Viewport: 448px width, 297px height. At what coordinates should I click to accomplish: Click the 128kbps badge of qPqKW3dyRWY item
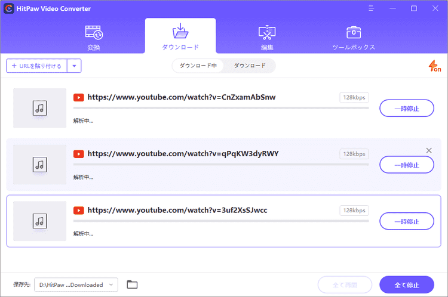click(x=354, y=154)
